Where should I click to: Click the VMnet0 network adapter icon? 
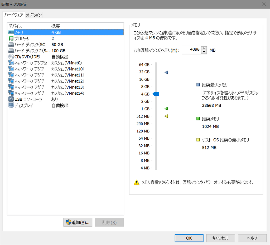tap(11, 63)
